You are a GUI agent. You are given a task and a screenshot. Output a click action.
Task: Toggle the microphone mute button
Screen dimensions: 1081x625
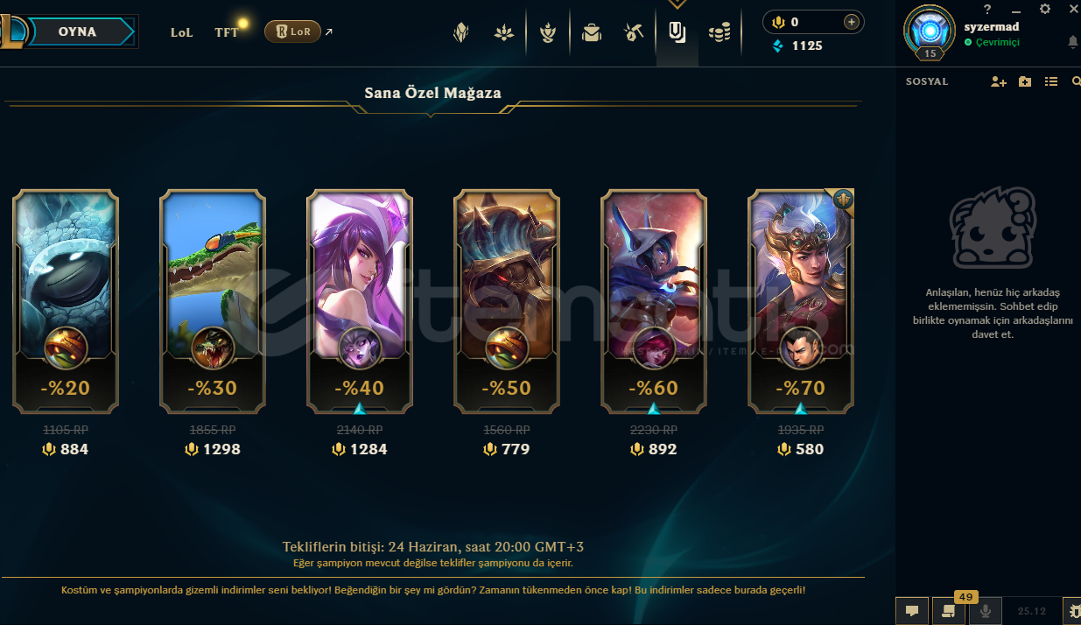pyautogui.click(x=986, y=611)
